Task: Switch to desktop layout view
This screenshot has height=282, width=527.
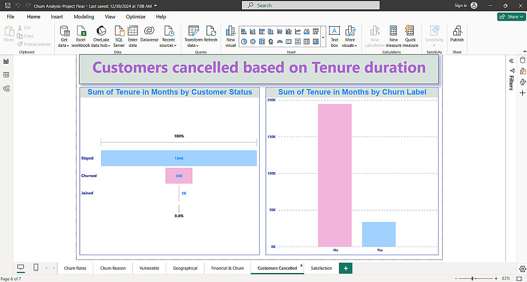Action: coord(21,268)
